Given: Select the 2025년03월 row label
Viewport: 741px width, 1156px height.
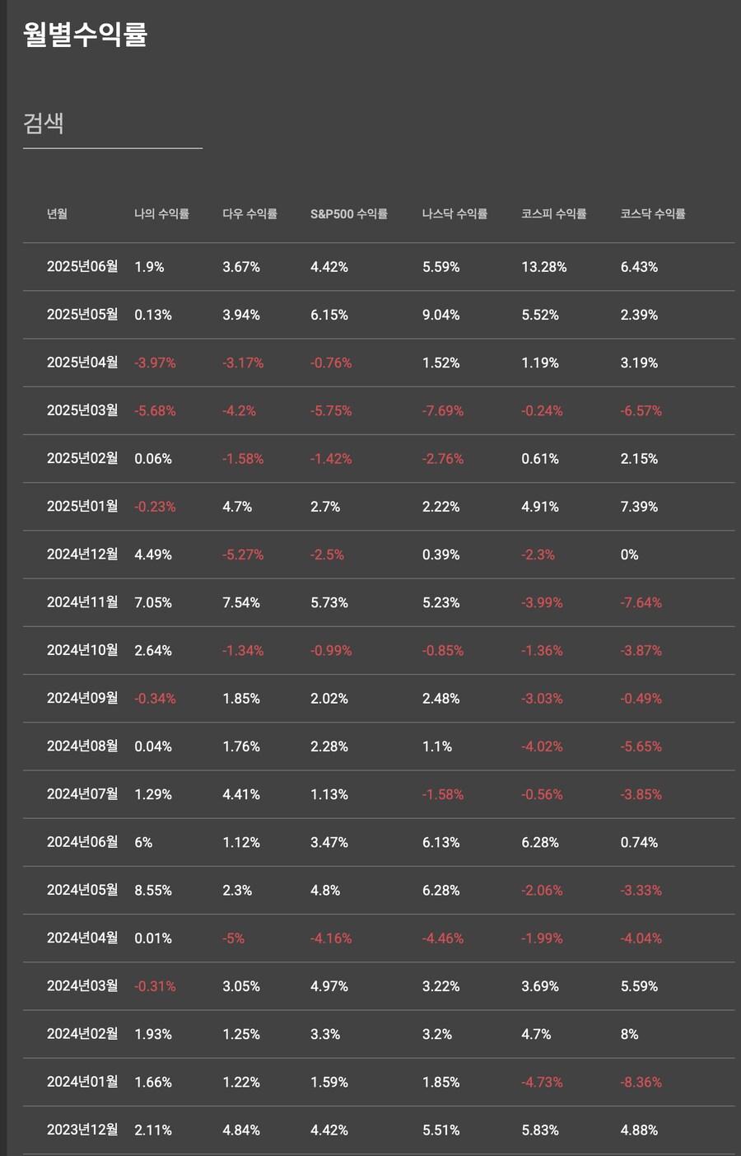Looking at the screenshot, I should click(x=82, y=410).
